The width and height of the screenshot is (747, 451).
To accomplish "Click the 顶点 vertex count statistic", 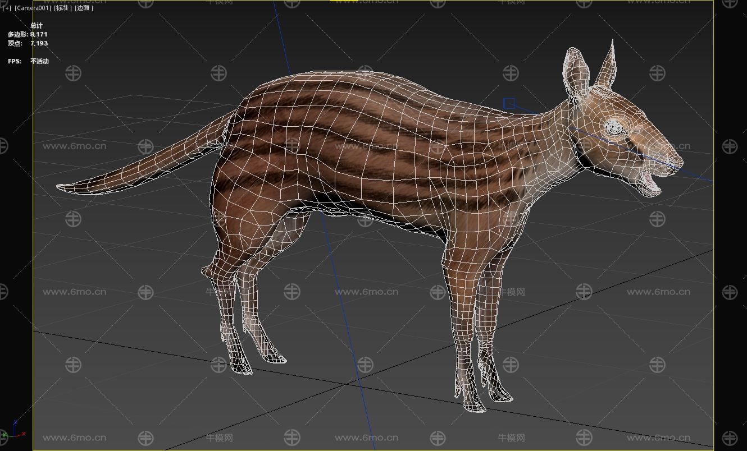I will 28,43.
